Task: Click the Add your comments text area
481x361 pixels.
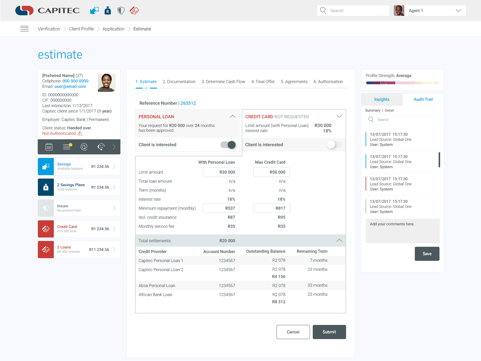Action: point(403,231)
